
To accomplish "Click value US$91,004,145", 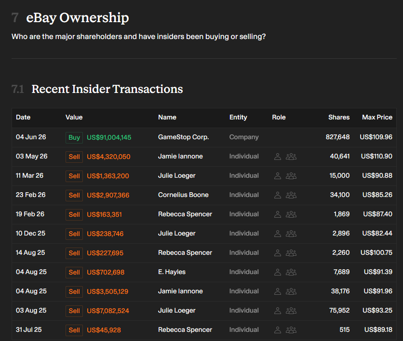I will (x=109, y=138).
